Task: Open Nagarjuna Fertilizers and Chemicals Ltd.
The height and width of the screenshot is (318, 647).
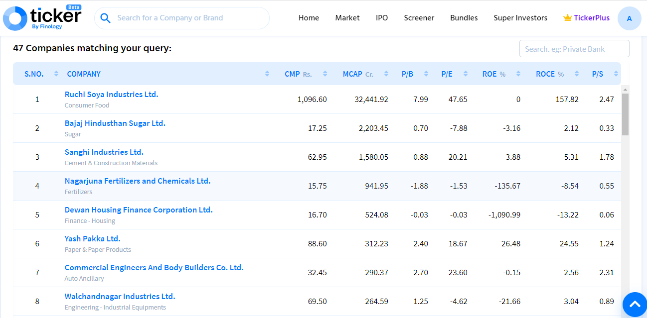Action: click(138, 181)
